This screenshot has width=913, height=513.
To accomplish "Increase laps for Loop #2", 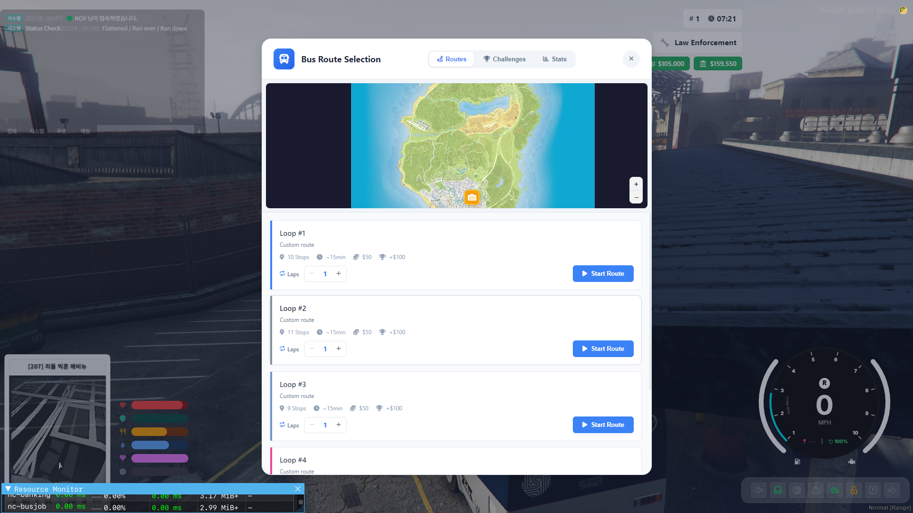I will 339,348.
